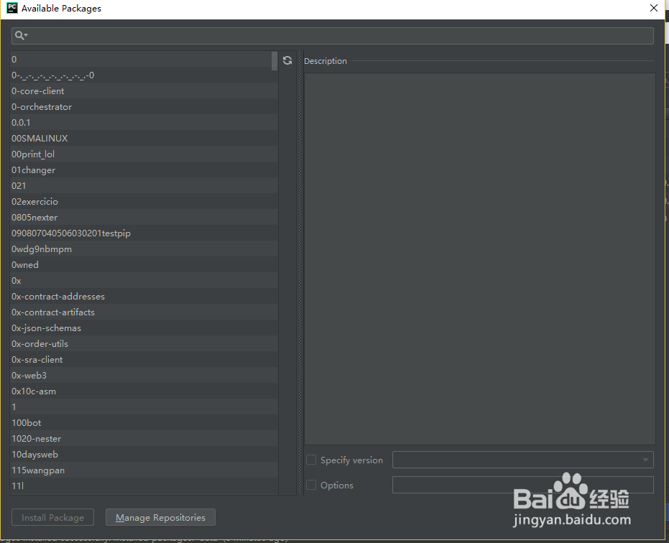The image size is (669, 543).
Task: Click the Install Package button
Action: click(x=53, y=517)
